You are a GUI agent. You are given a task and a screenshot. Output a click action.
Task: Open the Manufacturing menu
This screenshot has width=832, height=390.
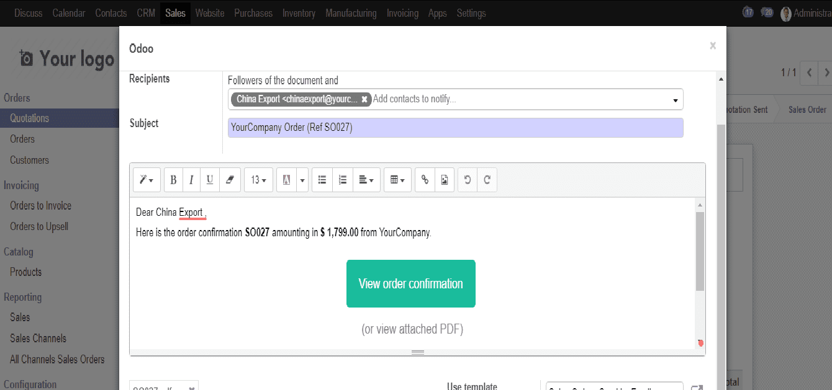pyautogui.click(x=351, y=13)
